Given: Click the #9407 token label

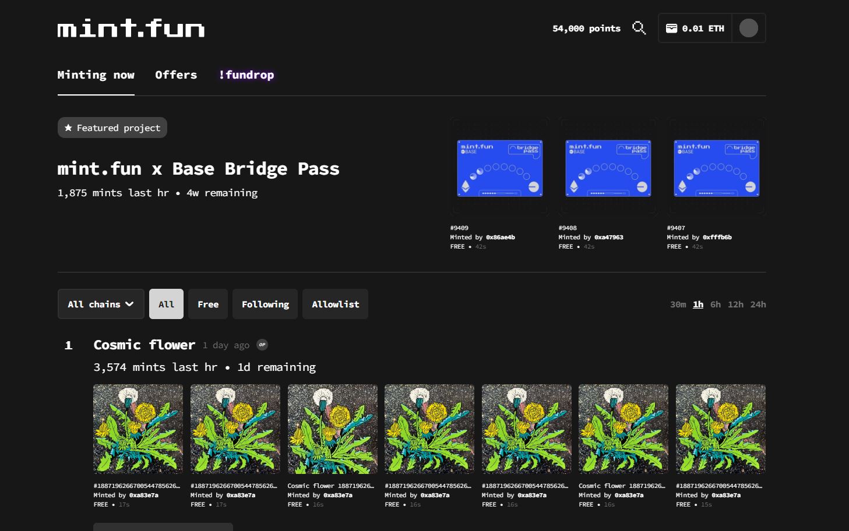Looking at the screenshot, I should [676, 228].
